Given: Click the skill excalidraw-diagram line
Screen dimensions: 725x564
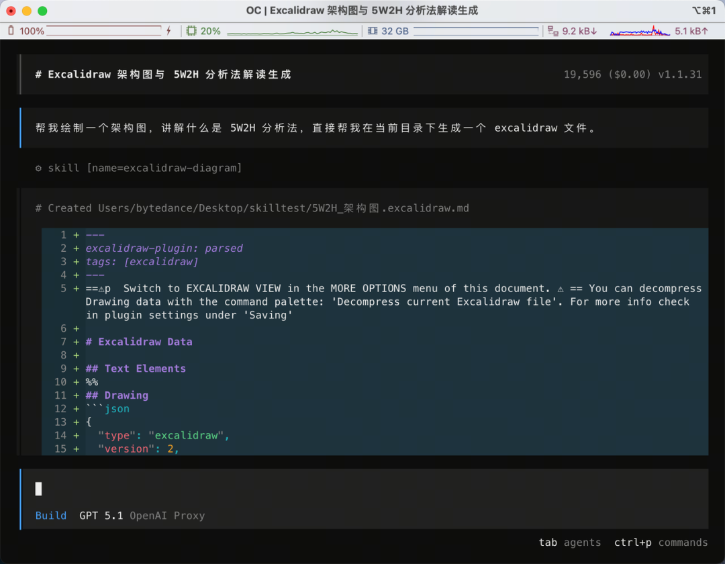Looking at the screenshot, I should [x=139, y=168].
